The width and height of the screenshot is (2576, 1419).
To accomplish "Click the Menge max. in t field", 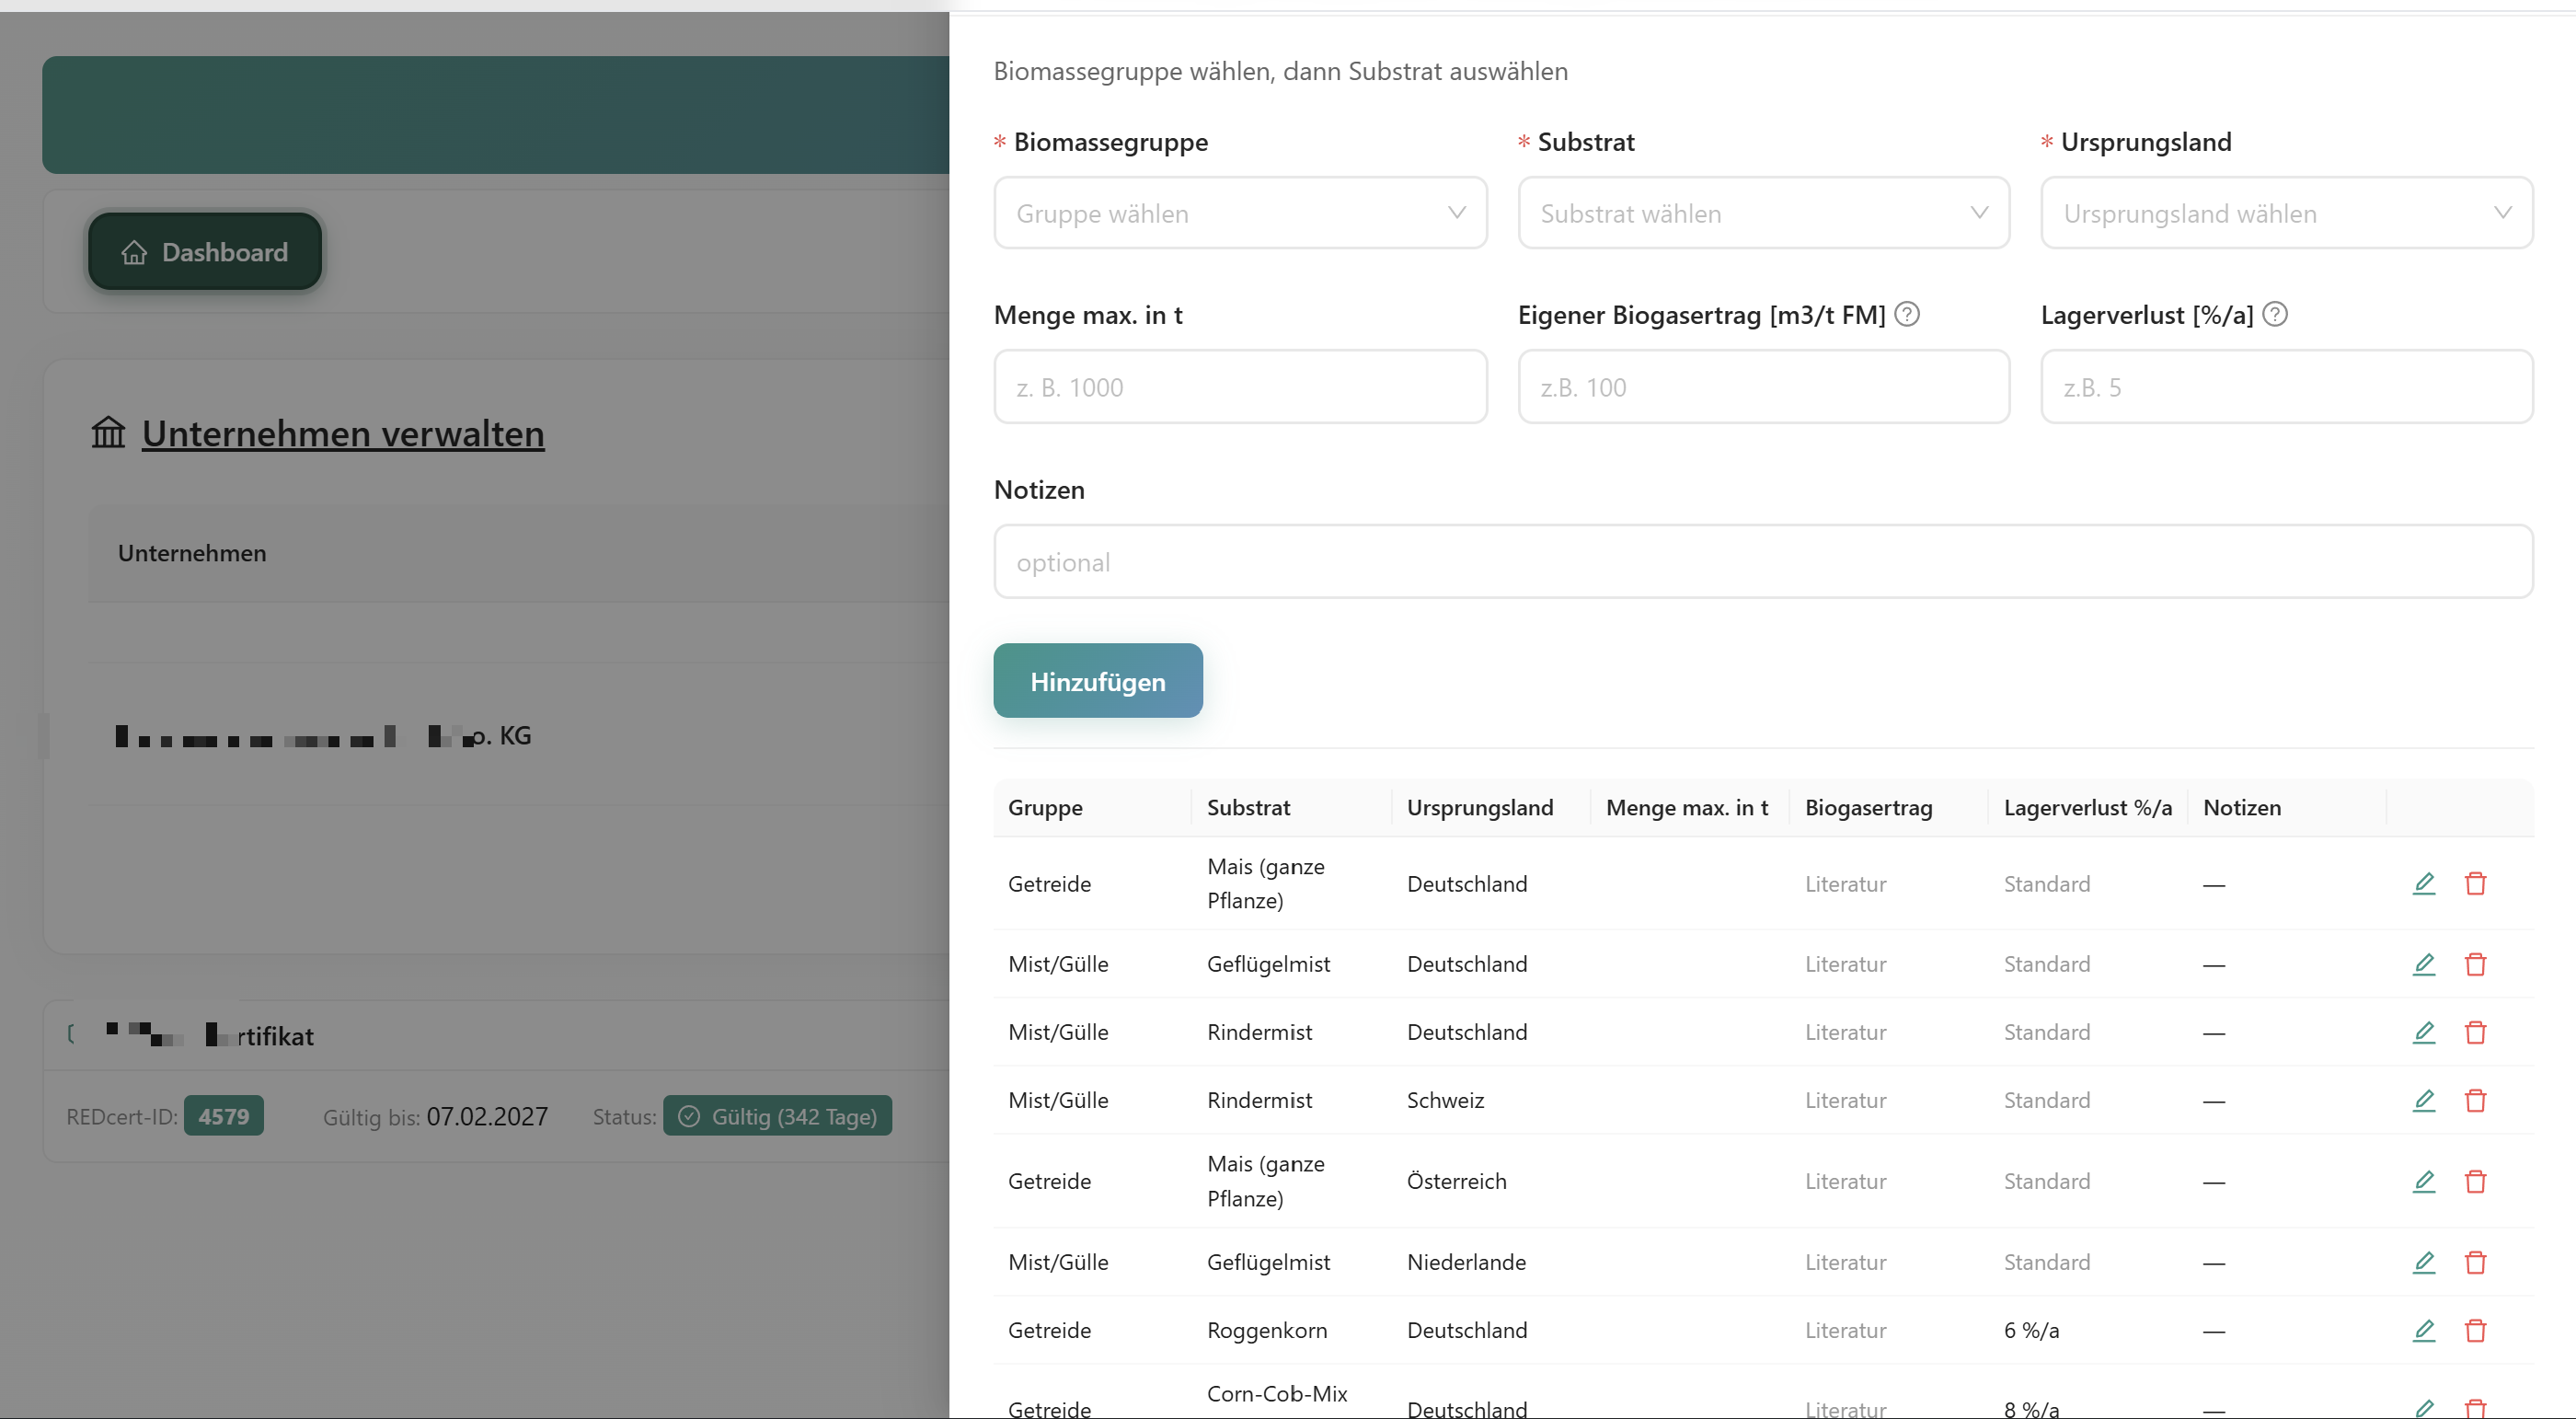I will pyautogui.click(x=1239, y=387).
